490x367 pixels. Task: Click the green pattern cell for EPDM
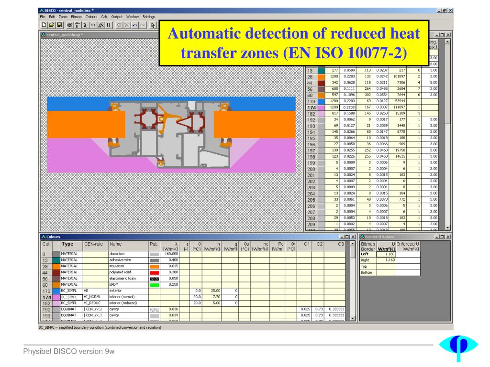[x=155, y=285]
